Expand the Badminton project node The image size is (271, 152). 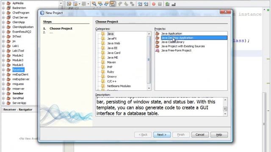click(x=3, y=8)
